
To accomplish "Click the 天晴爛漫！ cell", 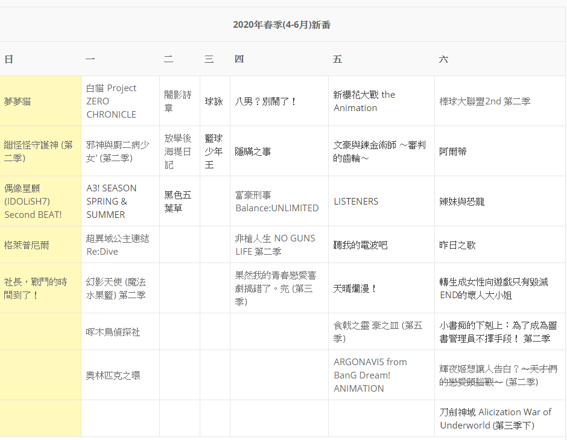I will tap(355, 289).
